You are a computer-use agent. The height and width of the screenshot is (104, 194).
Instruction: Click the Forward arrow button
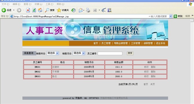[19, 10]
